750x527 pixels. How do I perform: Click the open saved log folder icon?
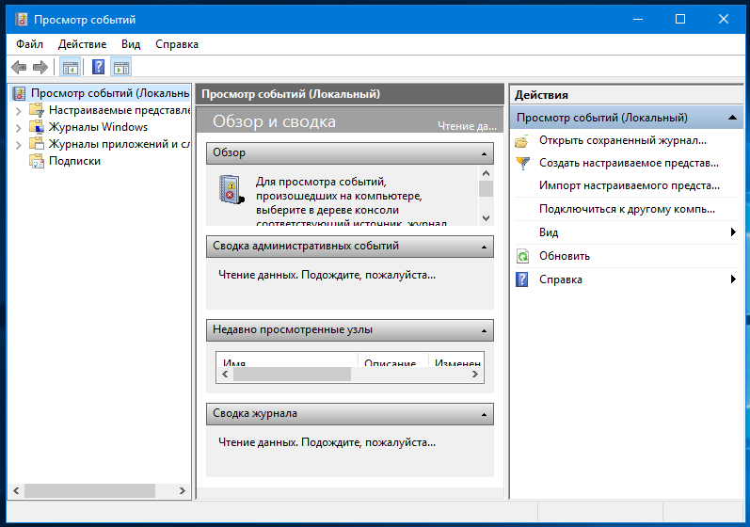click(522, 141)
